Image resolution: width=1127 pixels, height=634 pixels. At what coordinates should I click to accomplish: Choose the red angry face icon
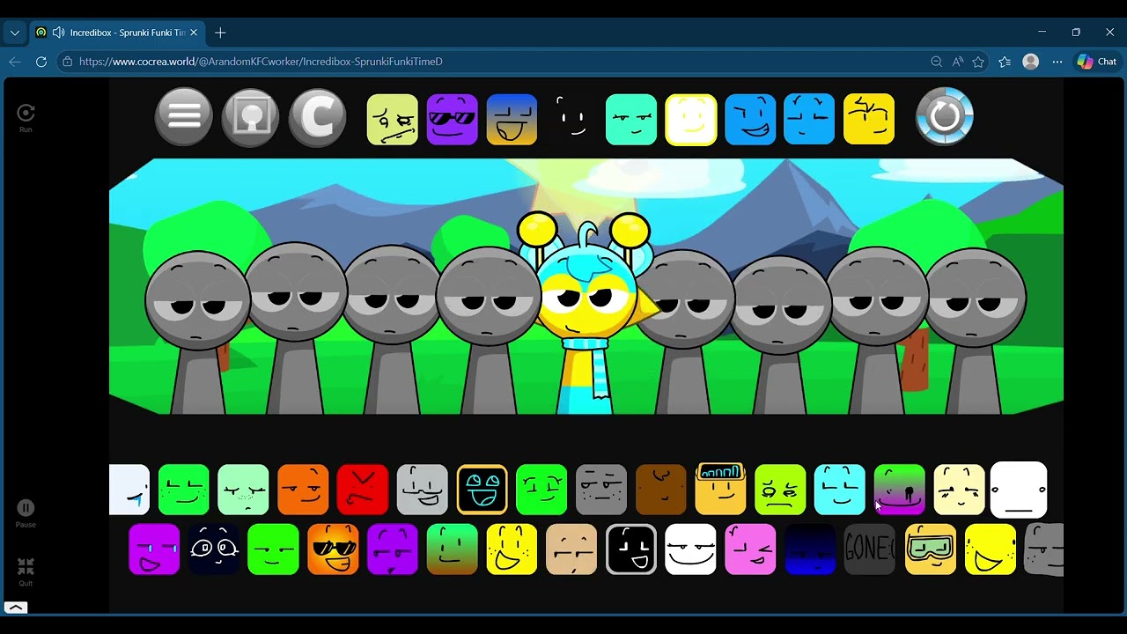[x=363, y=490]
